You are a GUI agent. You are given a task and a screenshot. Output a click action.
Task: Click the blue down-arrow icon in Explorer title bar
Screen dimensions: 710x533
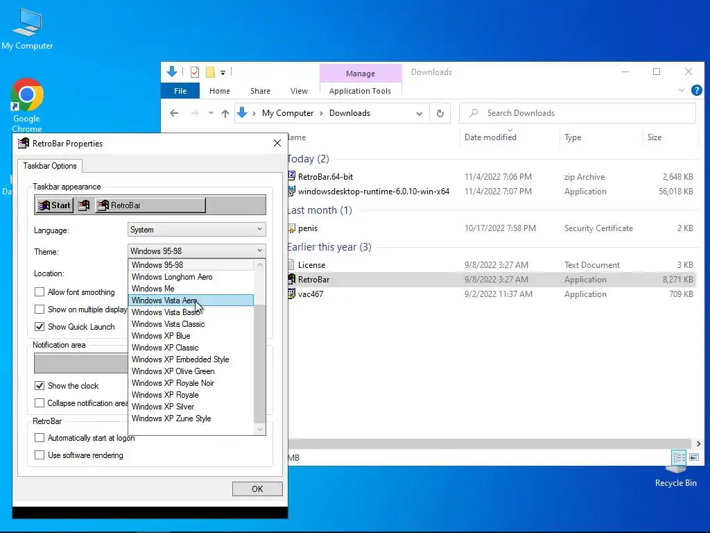pyautogui.click(x=172, y=71)
